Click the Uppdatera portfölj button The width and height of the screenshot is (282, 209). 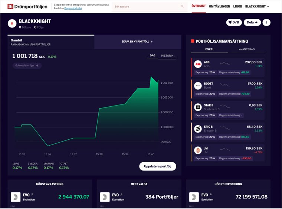coord(158,166)
